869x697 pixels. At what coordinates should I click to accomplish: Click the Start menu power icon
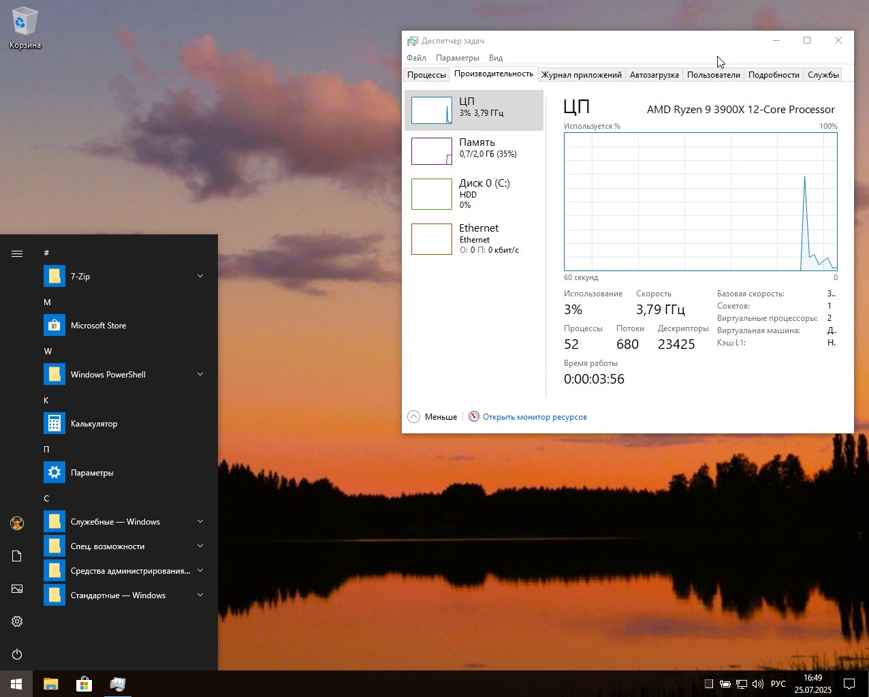pos(17,654)
